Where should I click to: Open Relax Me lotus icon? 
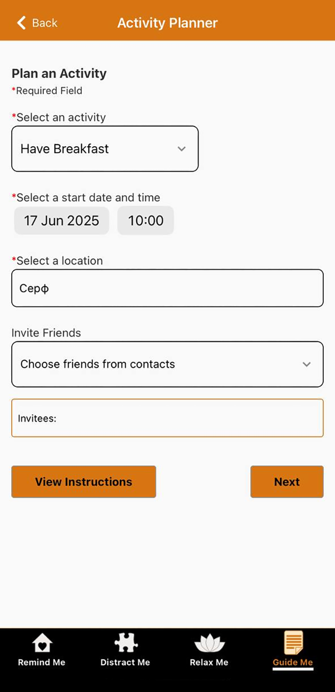[209, 644]
